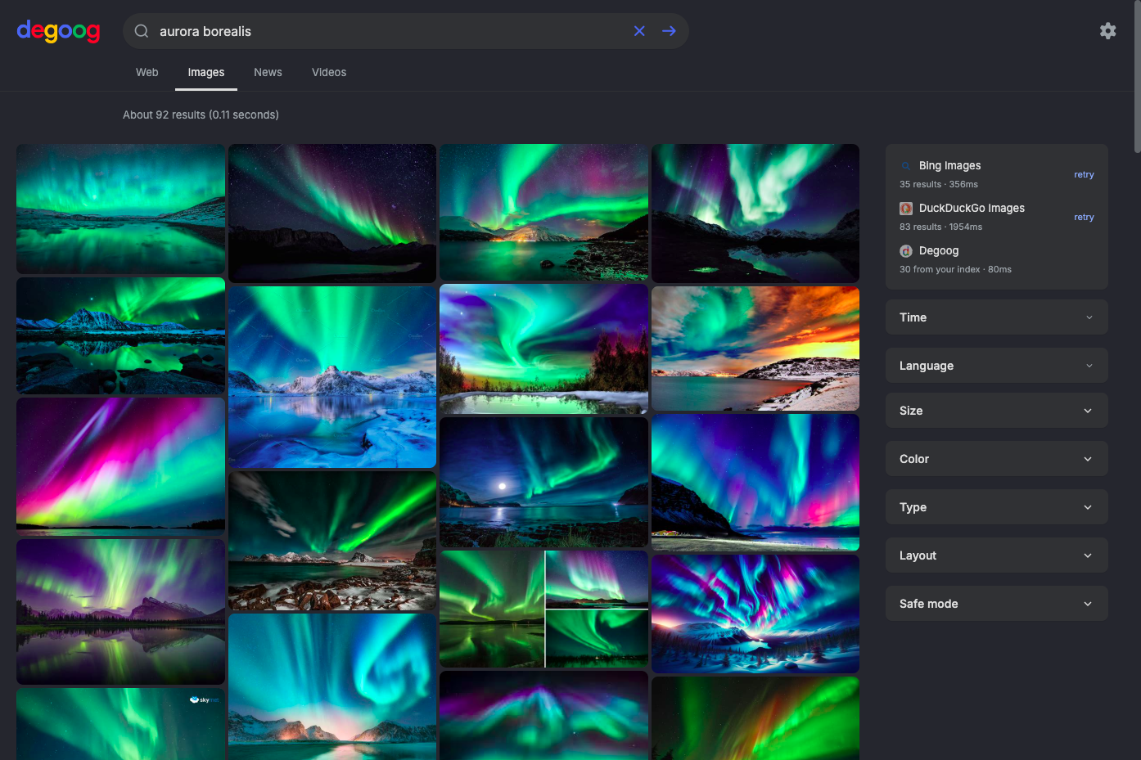Open the icy blue snow mountain aurora thumbnail

(332, 377)
